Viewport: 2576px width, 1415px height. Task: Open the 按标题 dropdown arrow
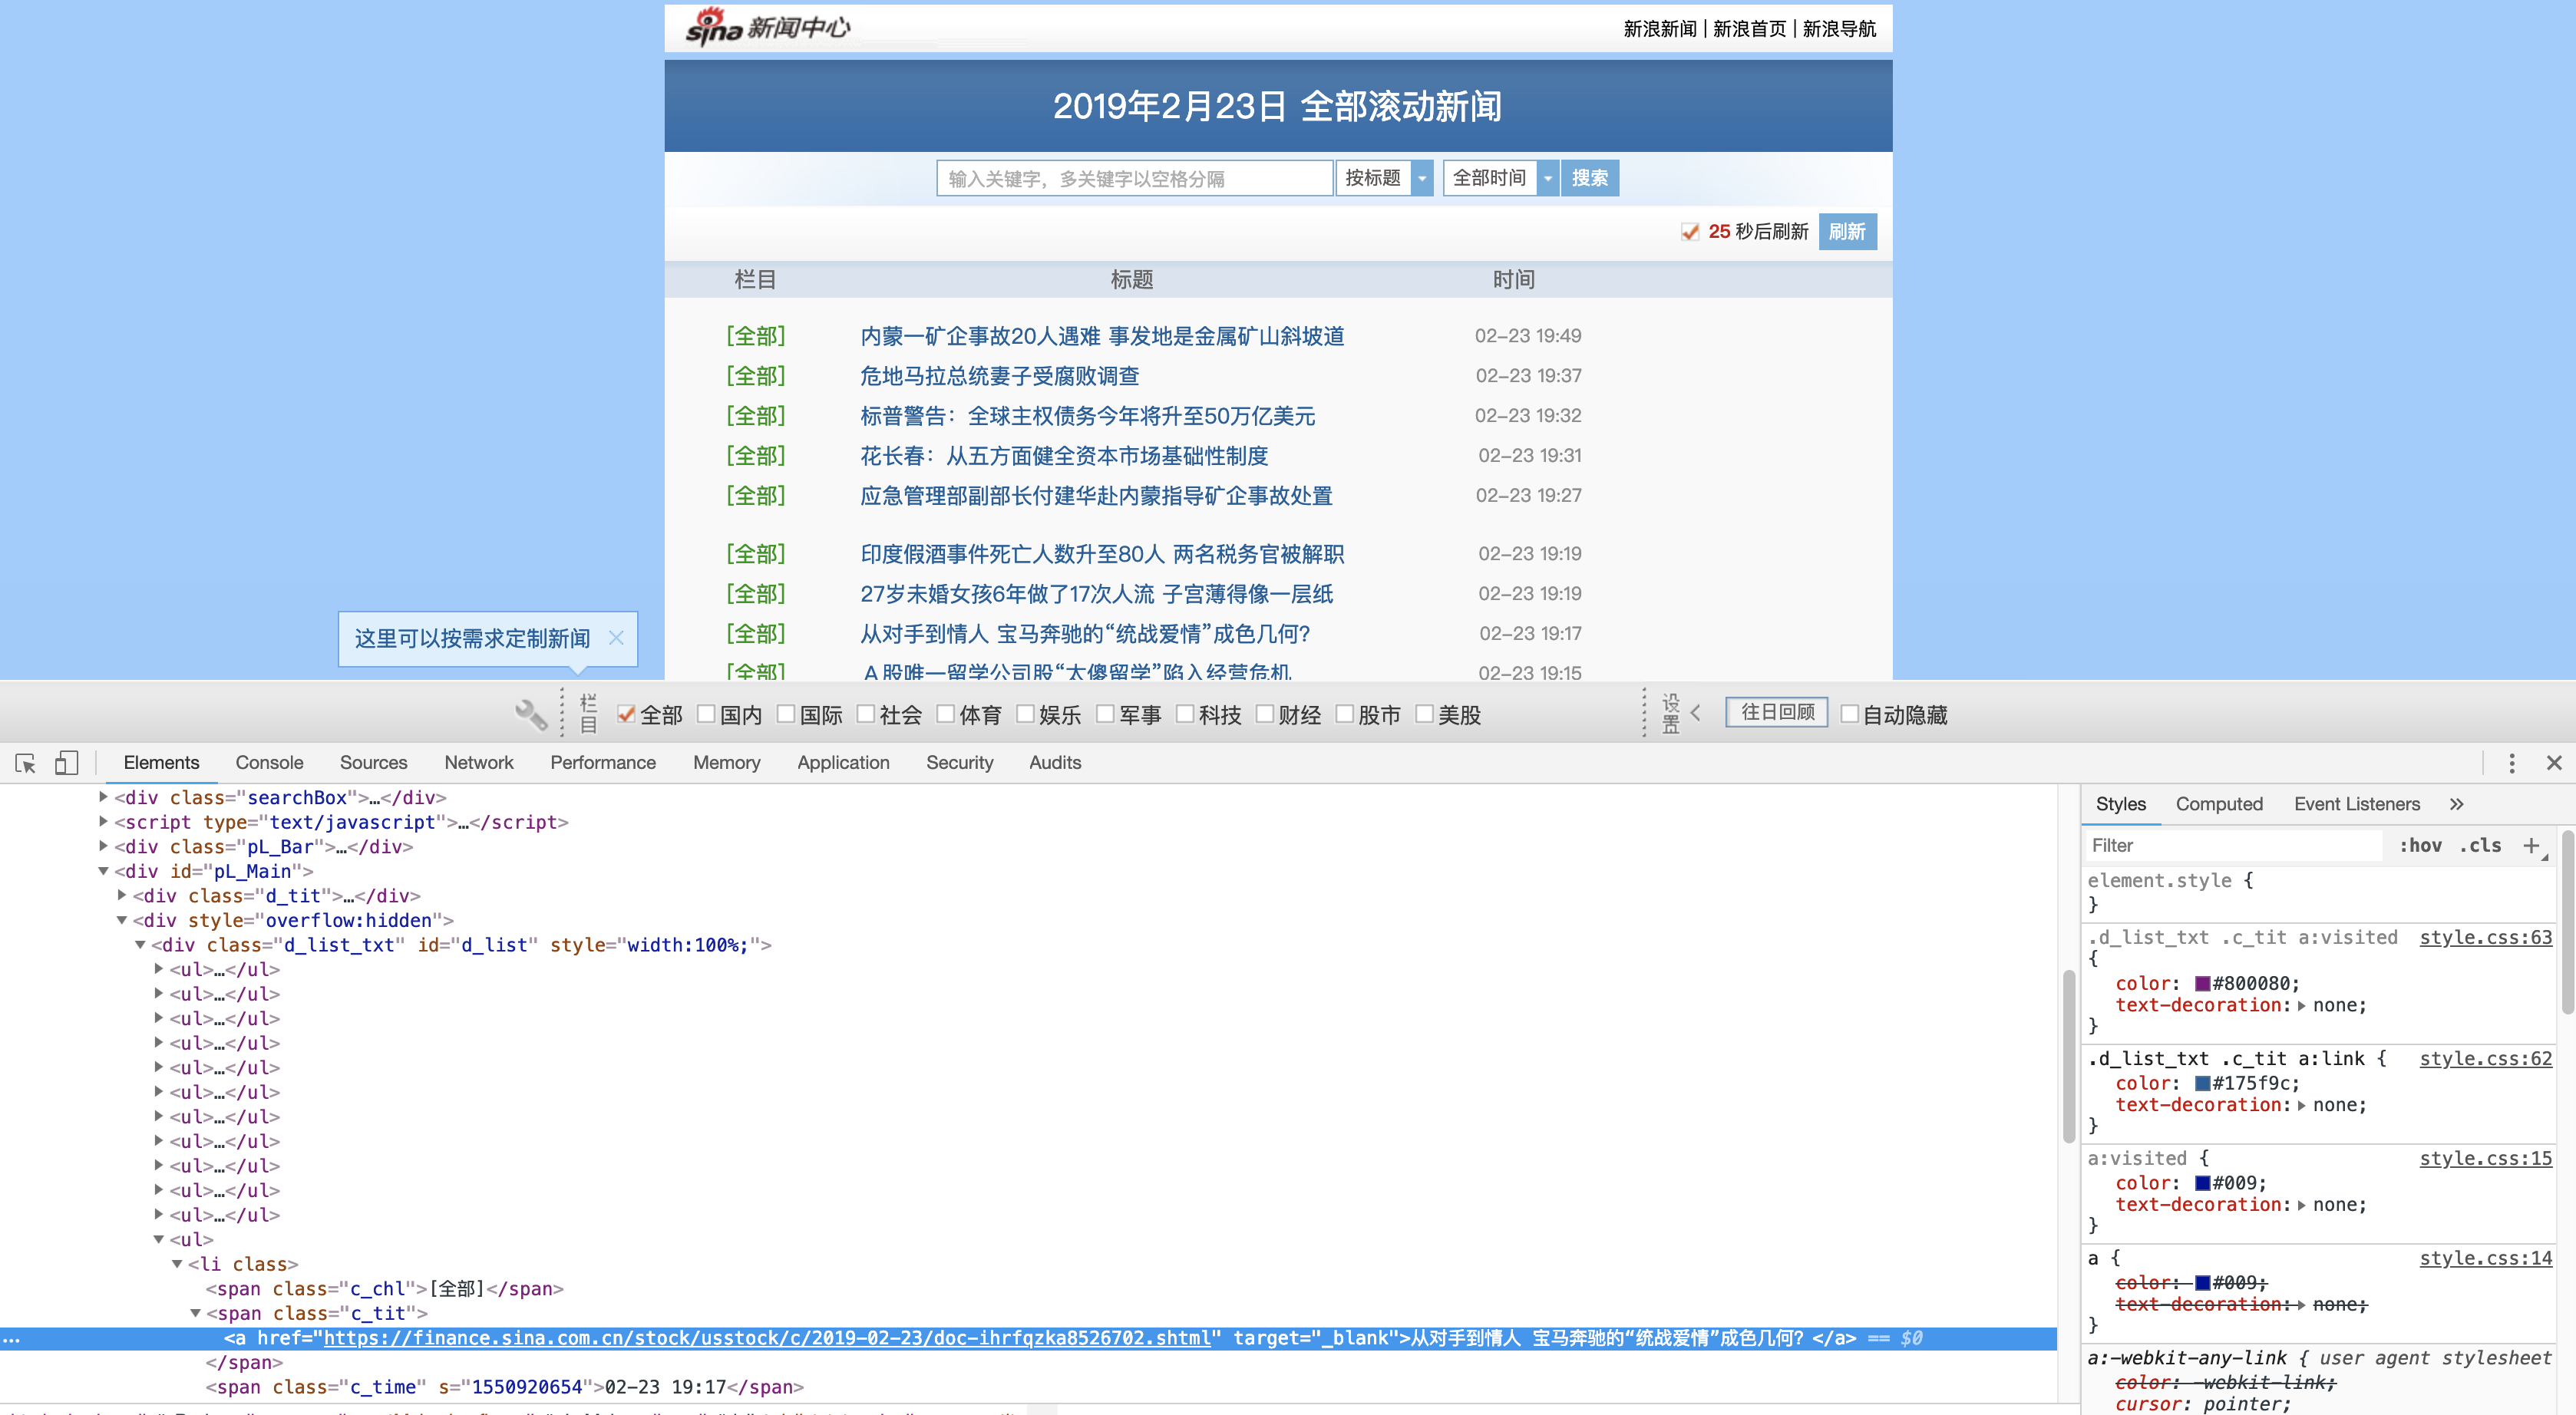click(1421, 178)
